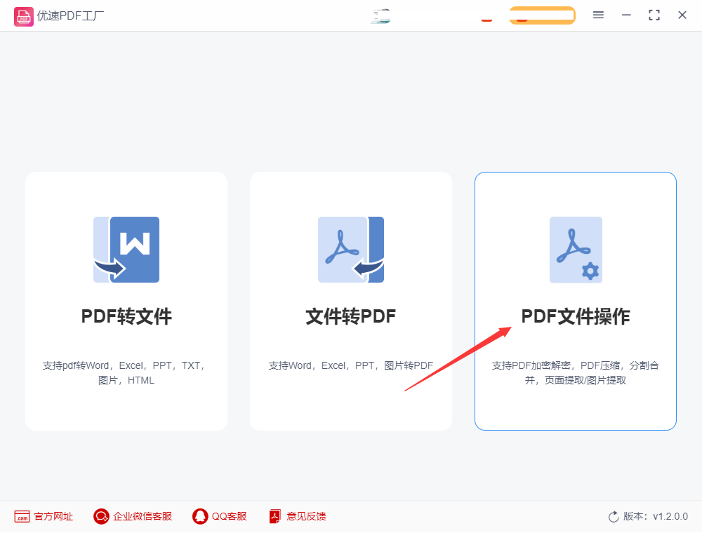This screenshot has width=702, height=533.
Task: Click the refresh icon beside 版本
Action: tap(614, 516)
